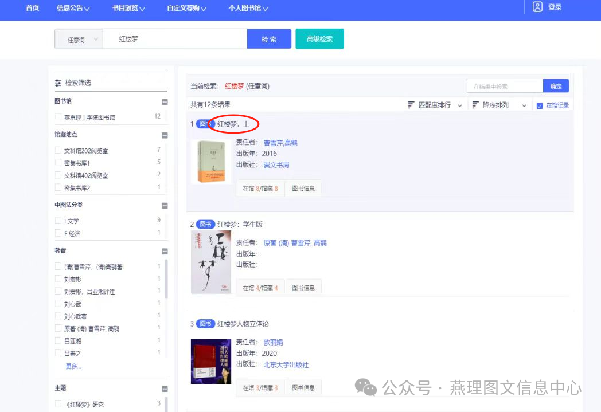This screenshot has width=601, height=412.
Task: Collapse the 图书馆 filter section
Action: coord(165,102)
